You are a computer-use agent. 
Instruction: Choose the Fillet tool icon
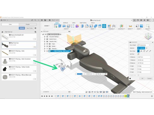click(87, 26)
